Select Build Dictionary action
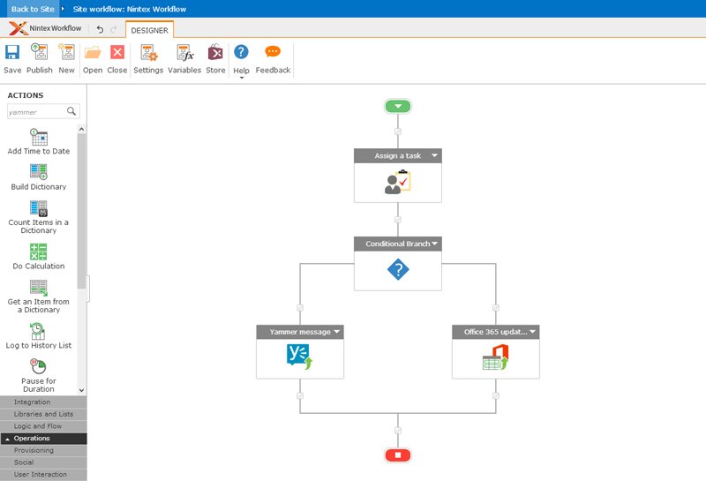Viewport: 706px width, 481px height. [x=39, y=177]
